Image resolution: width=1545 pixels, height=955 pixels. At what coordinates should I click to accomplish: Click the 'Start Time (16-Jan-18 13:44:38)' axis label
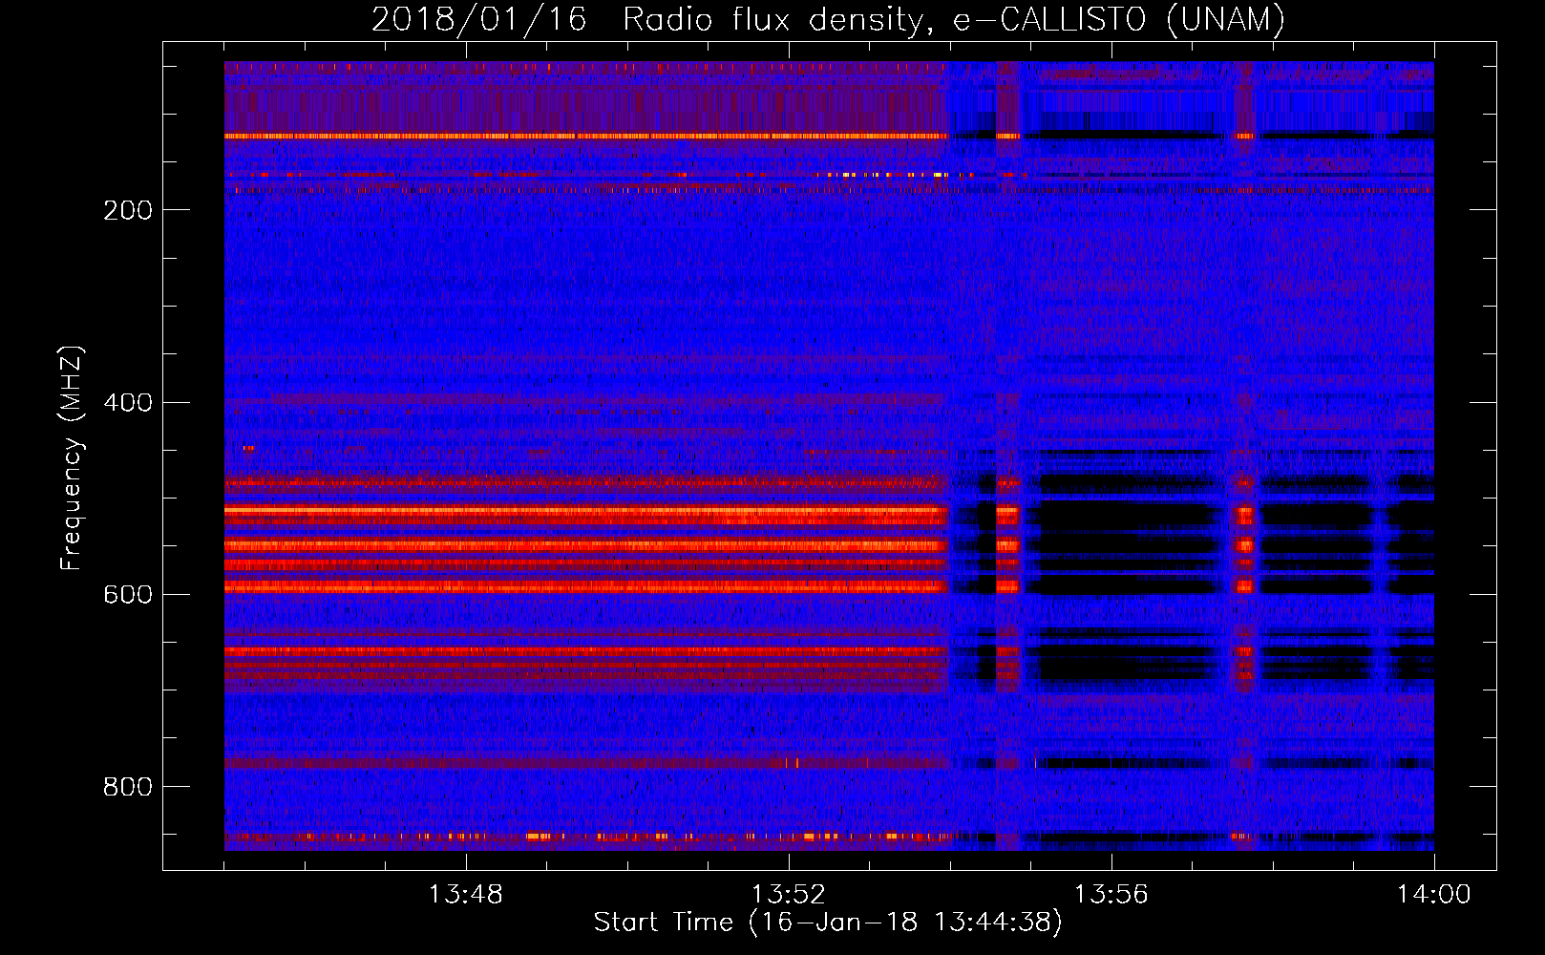coord(828,923)
